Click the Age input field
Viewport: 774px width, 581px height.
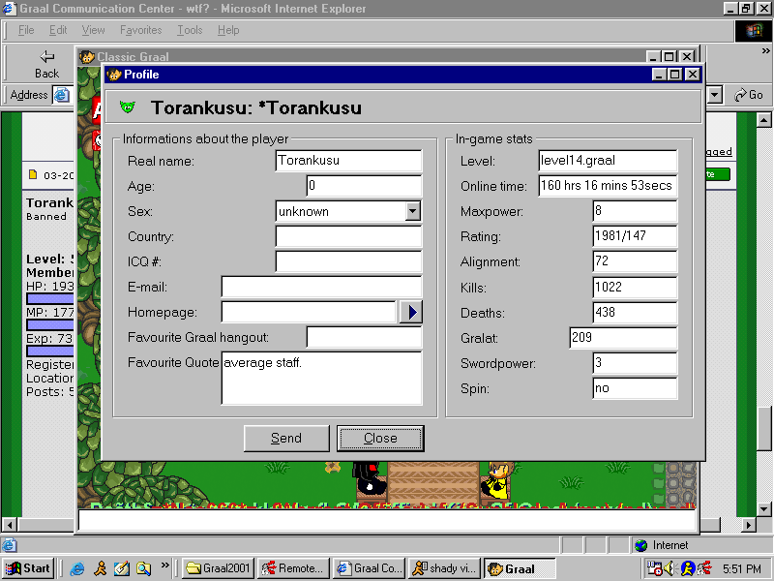coord(364,186)
